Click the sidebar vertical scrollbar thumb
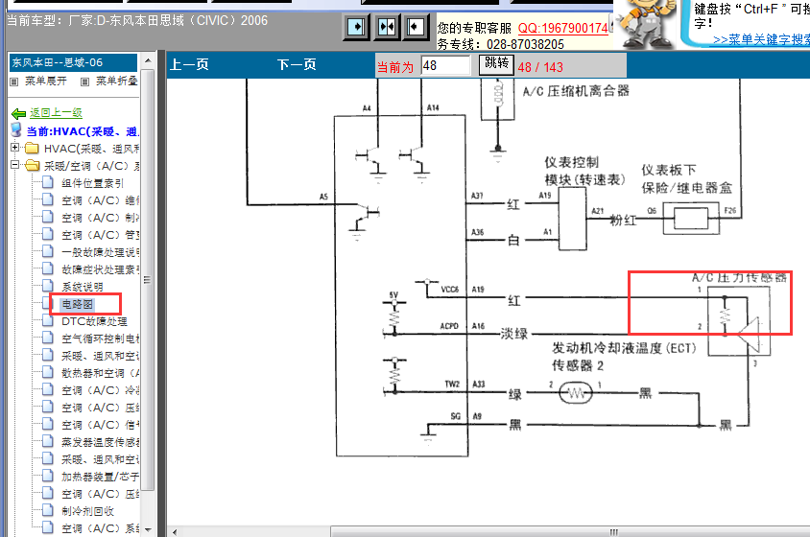The width and height of the screenshot is (810, 537). click(x=148, y=279)
